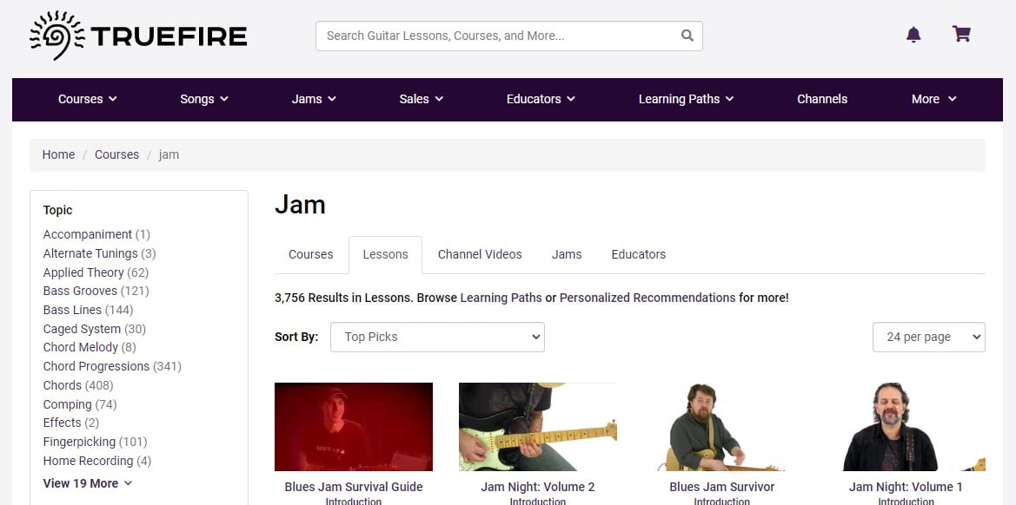Go to Home breadcrumb

click(x=58, y=154)
